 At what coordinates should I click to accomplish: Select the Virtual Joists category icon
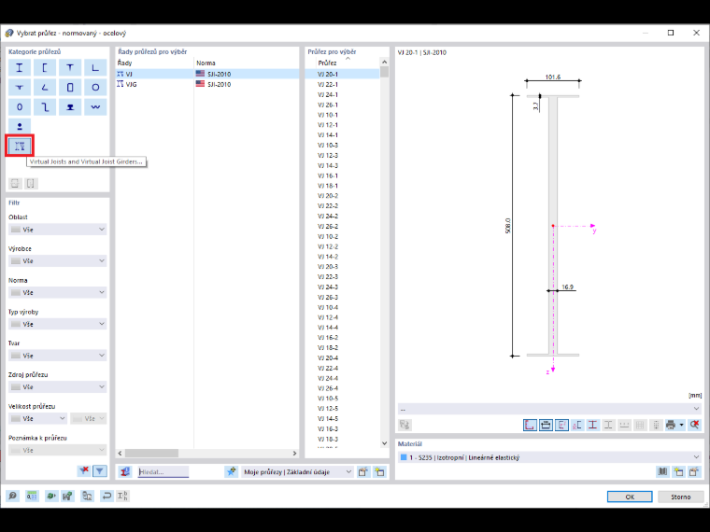(x=20, y=146)
